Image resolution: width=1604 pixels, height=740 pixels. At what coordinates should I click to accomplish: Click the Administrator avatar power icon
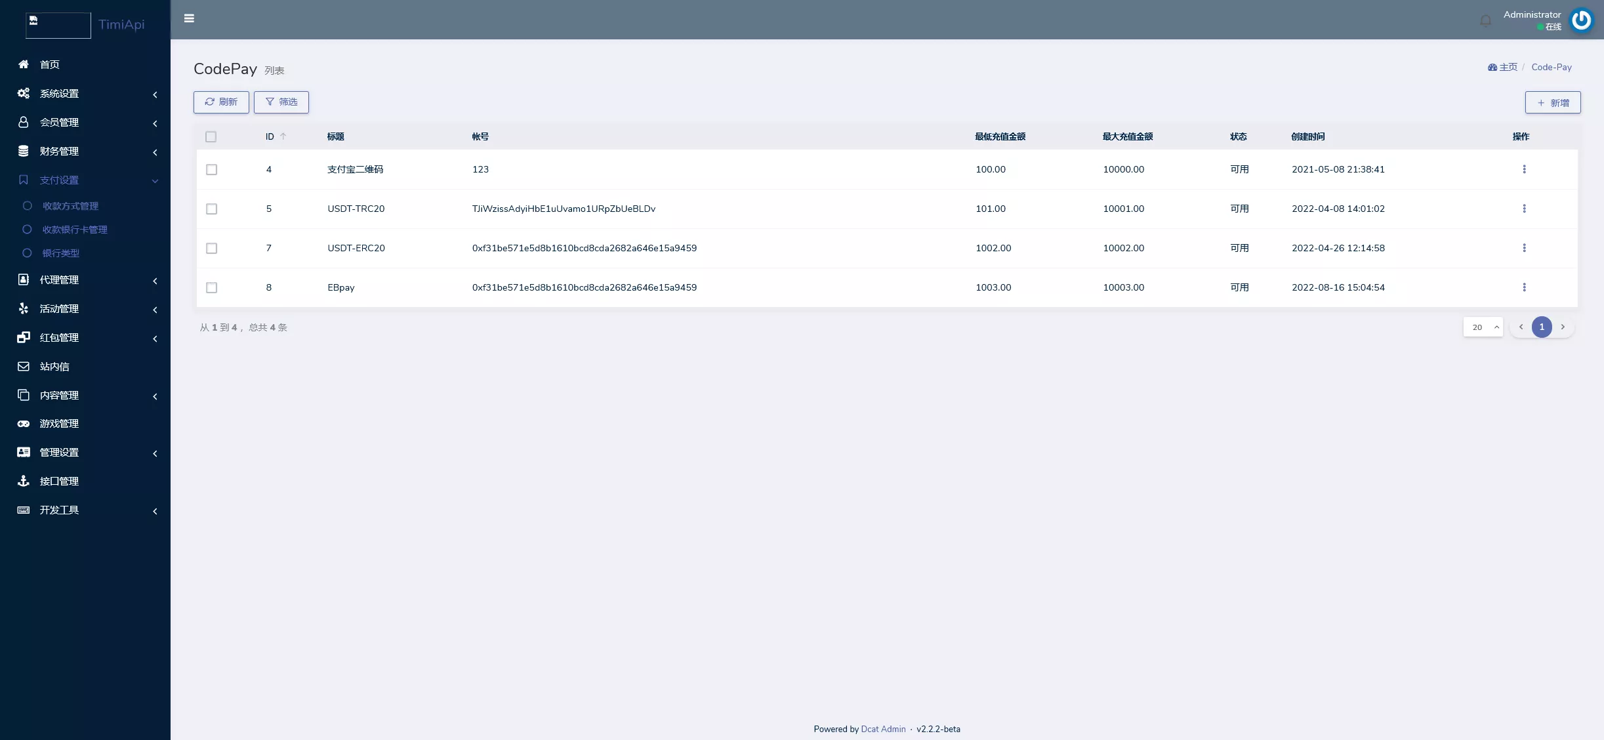point(1581,20)
